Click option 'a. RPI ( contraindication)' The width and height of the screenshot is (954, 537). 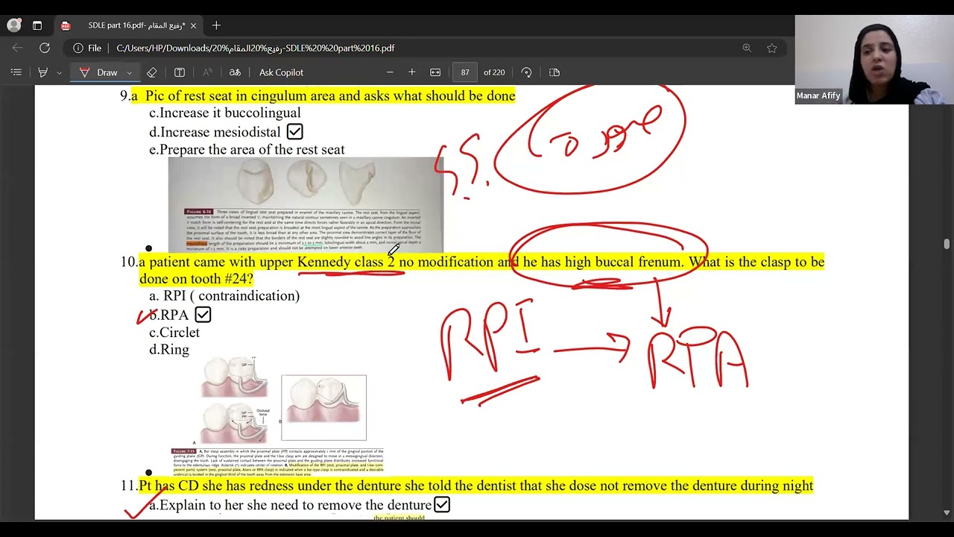224,296
